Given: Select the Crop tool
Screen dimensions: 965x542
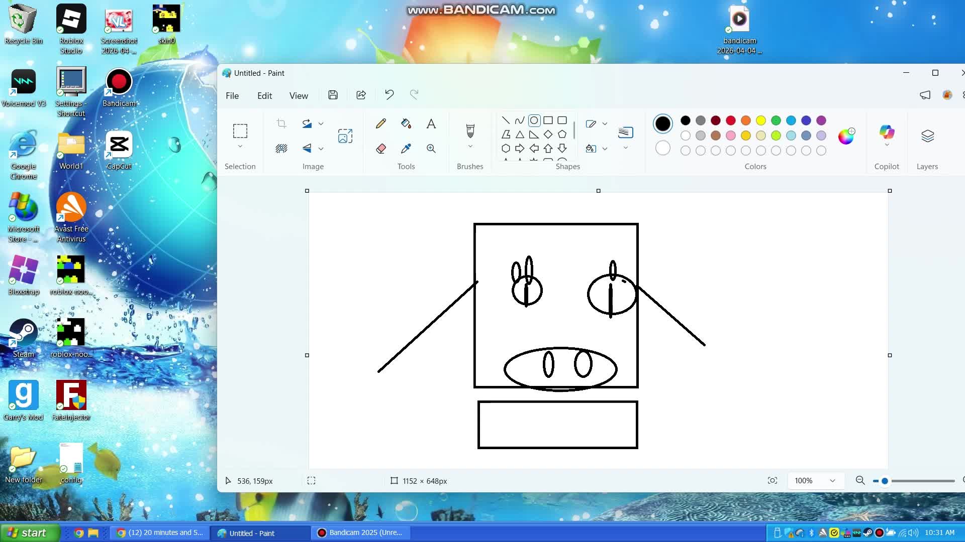Looking at the screenshot, I should (x=281, y=123).
